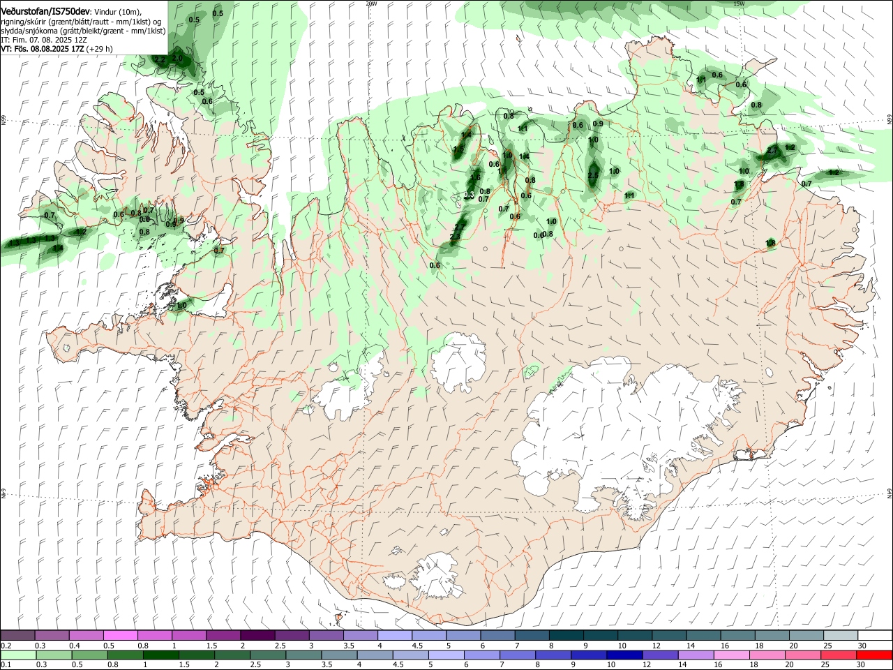The width and height of the screenshot is (893, 670).
Task: Click the Veðurstofan/IS750dev title text
Action: pyautogui.click(x=45, y=12)
